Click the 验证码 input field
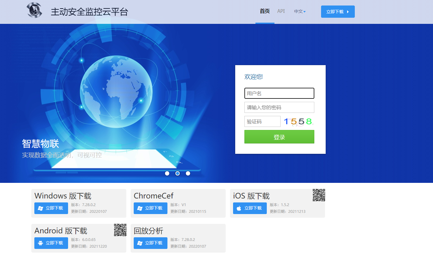 click(262, 121)
